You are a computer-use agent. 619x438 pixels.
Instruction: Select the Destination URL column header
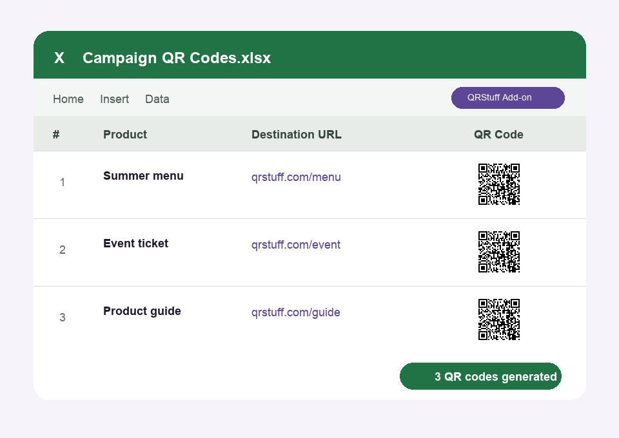click(x=297, y=135)
